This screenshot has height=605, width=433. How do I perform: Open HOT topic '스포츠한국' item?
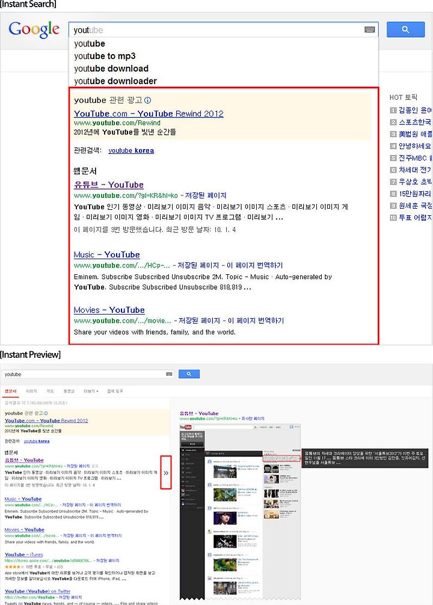[411, 122]
